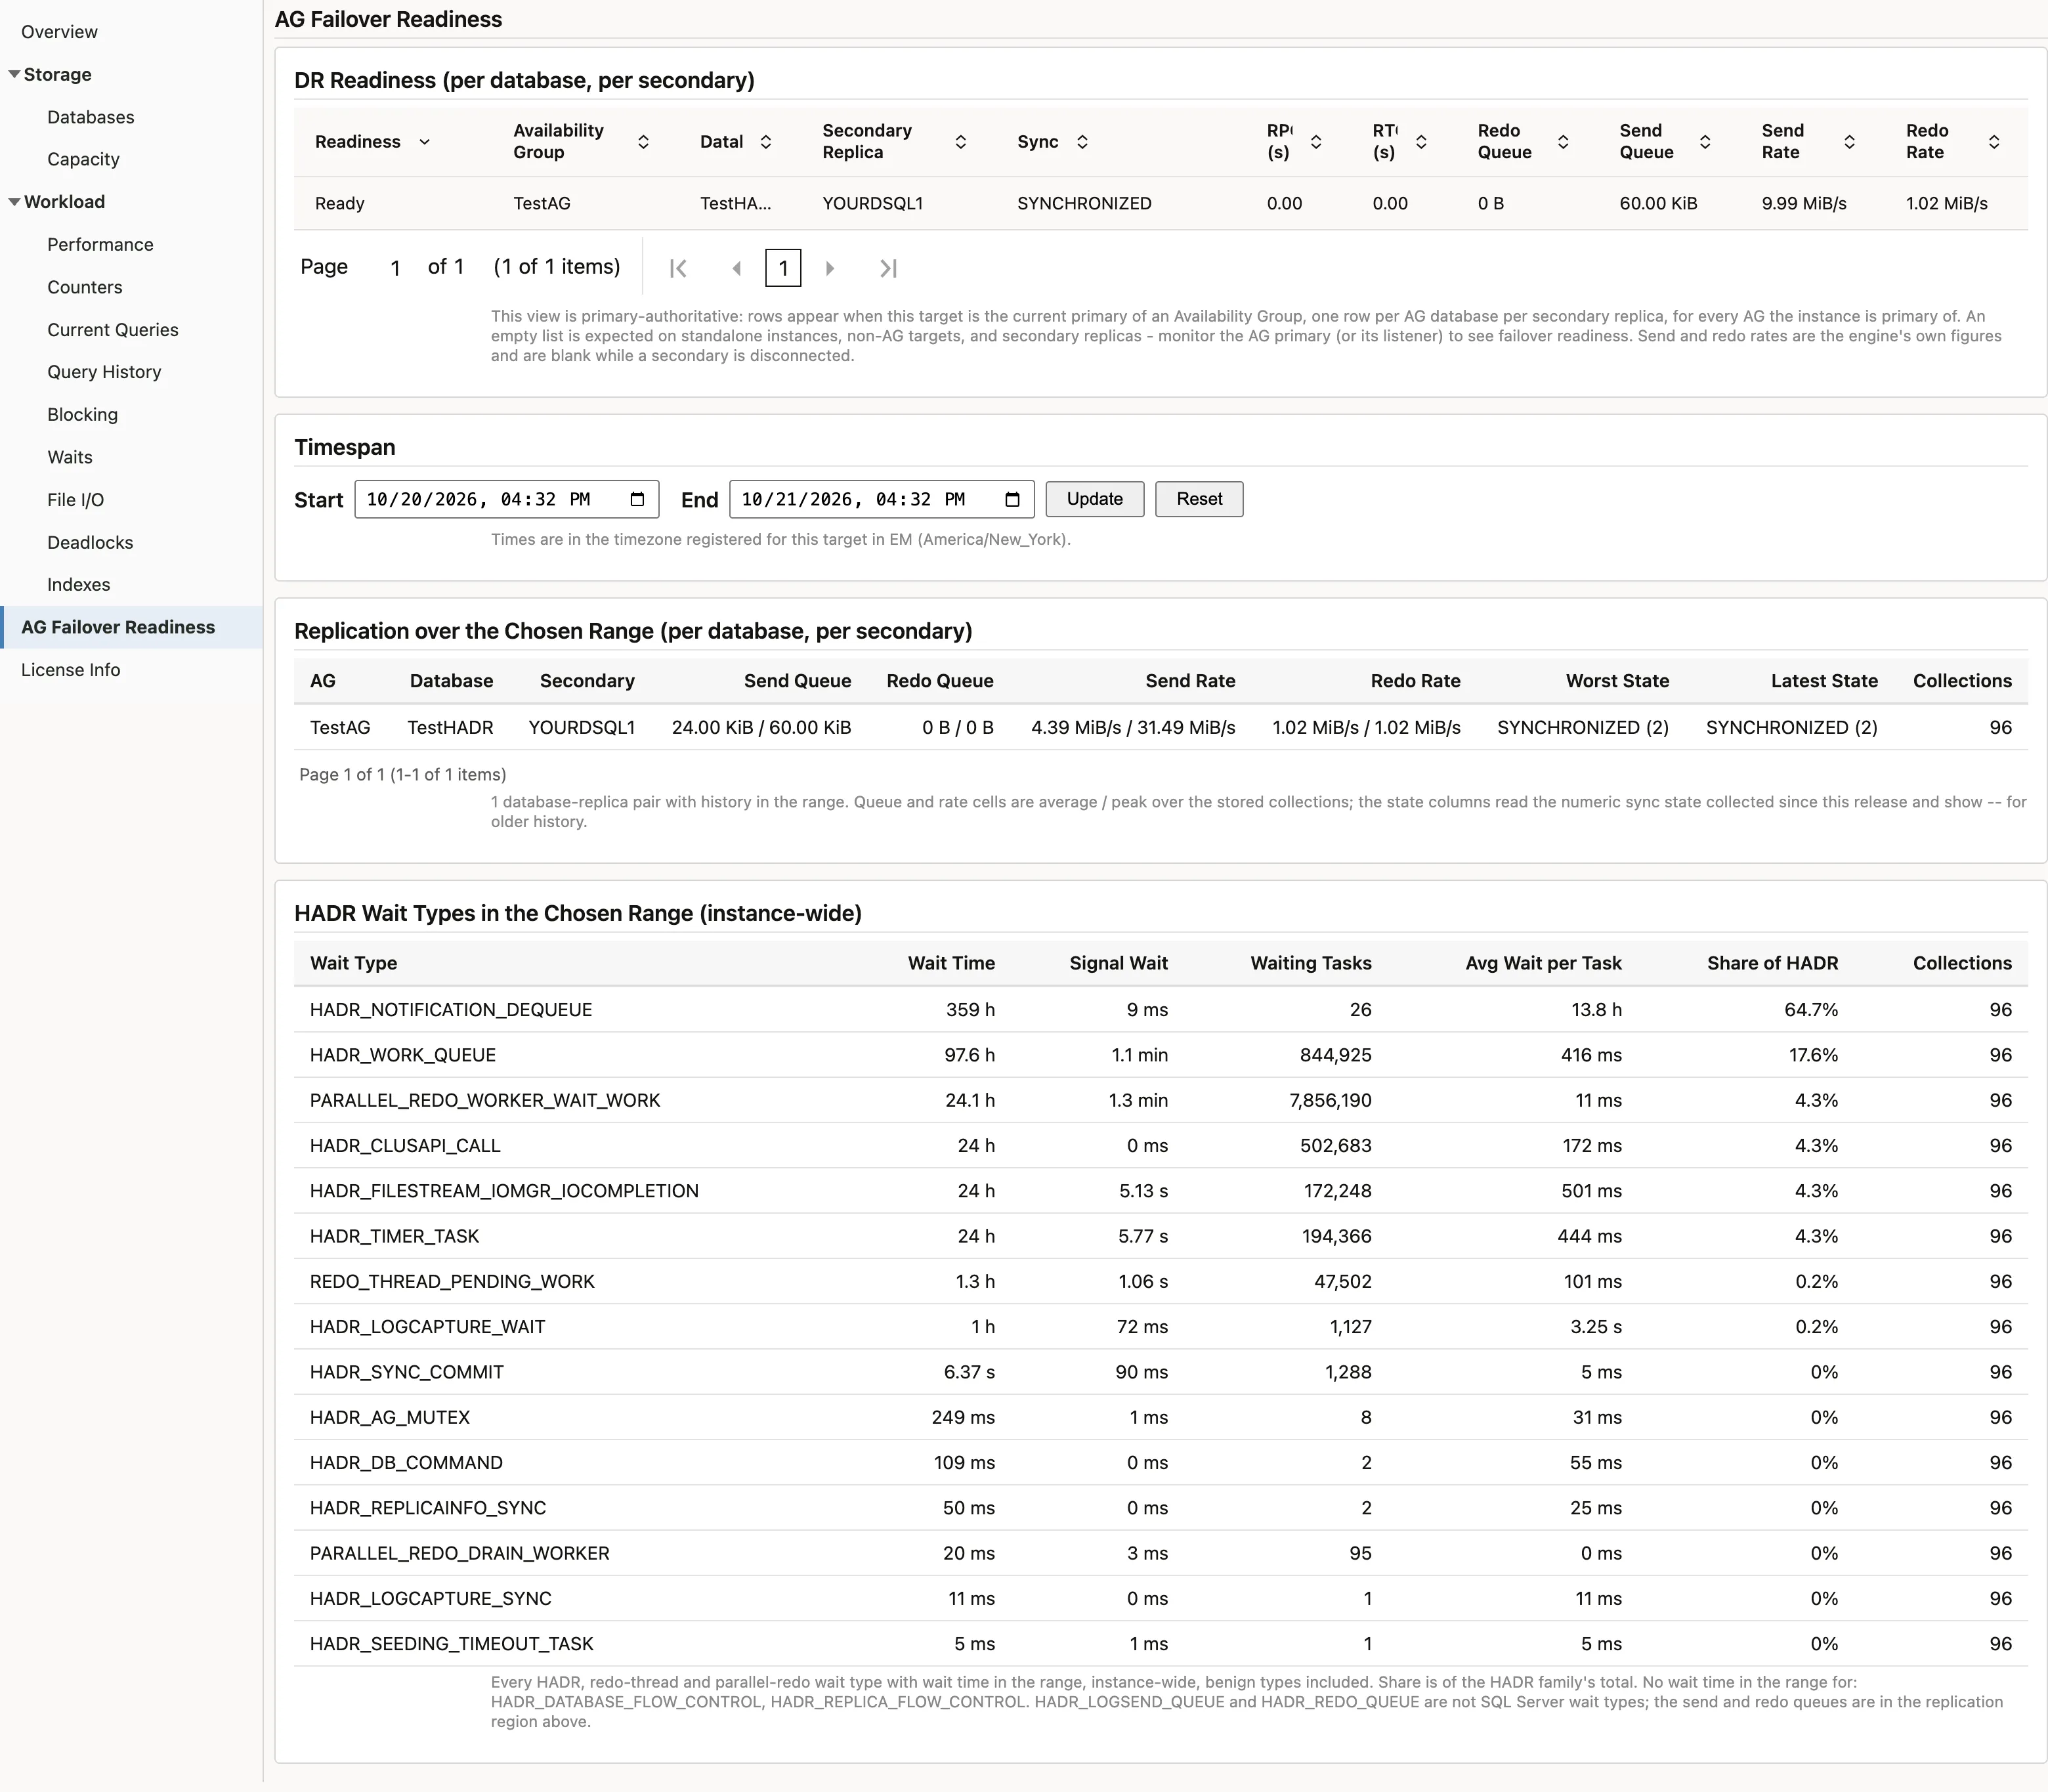Click the Reset timespan button
This screenshot has width=2048, height=1792.
(x=1199, y=499)
